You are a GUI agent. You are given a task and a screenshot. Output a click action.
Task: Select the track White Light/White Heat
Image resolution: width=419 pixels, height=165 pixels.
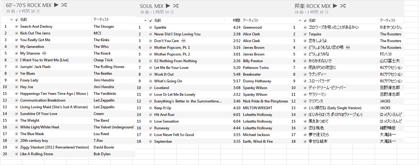click(x=40, y=127)
